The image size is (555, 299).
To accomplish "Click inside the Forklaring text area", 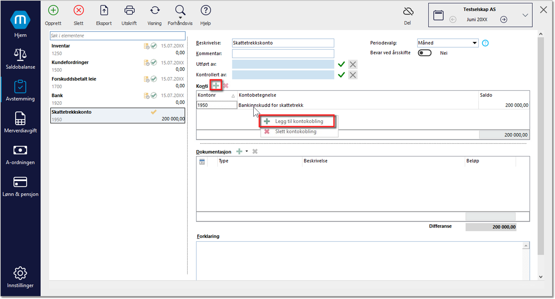I will coord(360,261).
